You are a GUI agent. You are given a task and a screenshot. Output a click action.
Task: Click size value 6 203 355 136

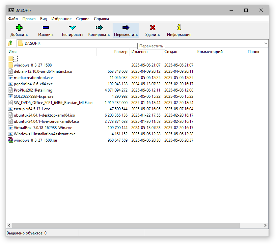[116, 115]
